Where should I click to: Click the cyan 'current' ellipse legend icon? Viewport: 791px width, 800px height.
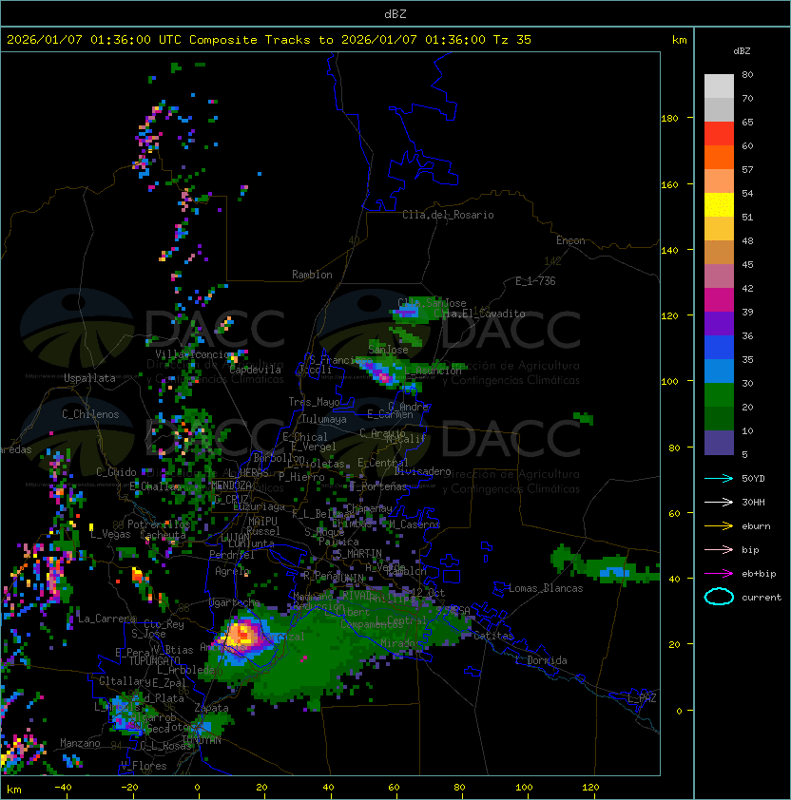719,597
